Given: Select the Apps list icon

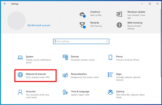Looking at the screenshot, I should [110, 75].
